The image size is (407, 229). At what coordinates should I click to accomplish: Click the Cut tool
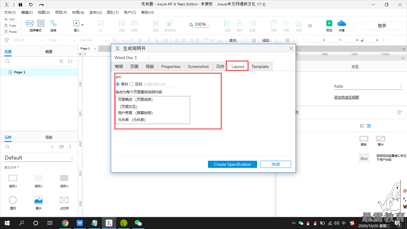[x=10, y=19]
